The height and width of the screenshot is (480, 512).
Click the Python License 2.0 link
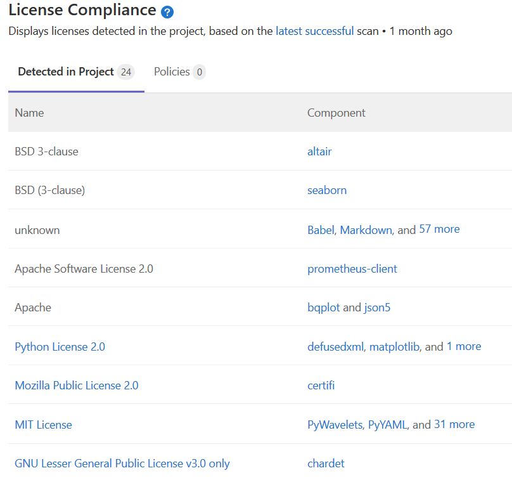60,346
